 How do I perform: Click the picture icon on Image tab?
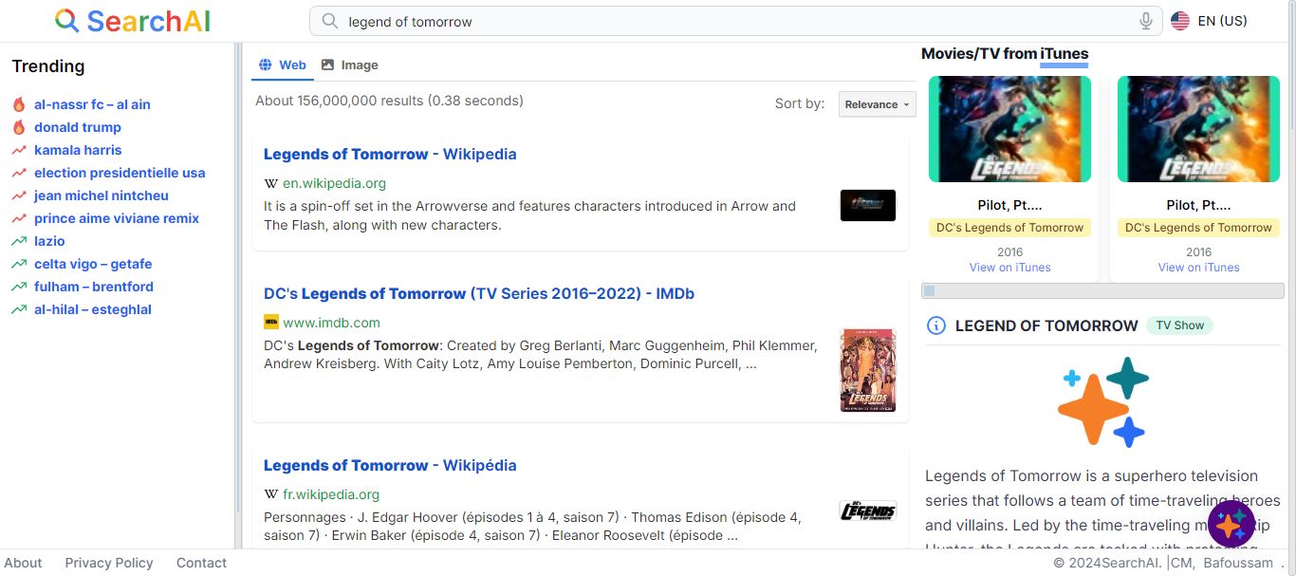tap(327, 65)
